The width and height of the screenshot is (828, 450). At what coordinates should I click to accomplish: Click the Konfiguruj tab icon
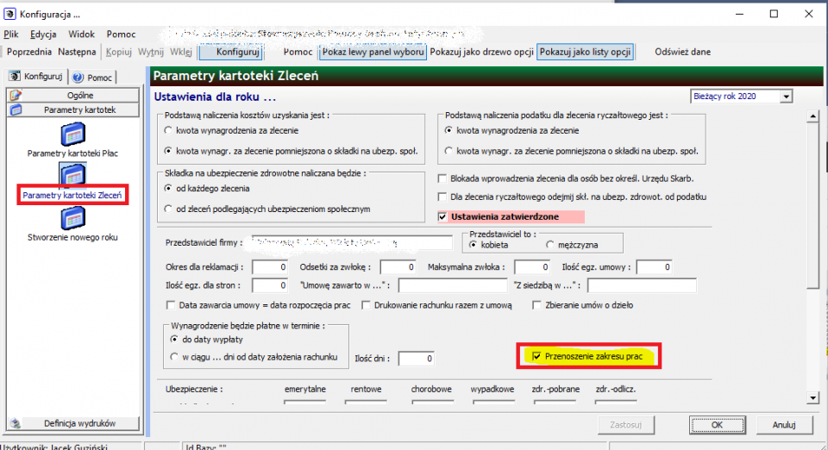click(16, 77)
